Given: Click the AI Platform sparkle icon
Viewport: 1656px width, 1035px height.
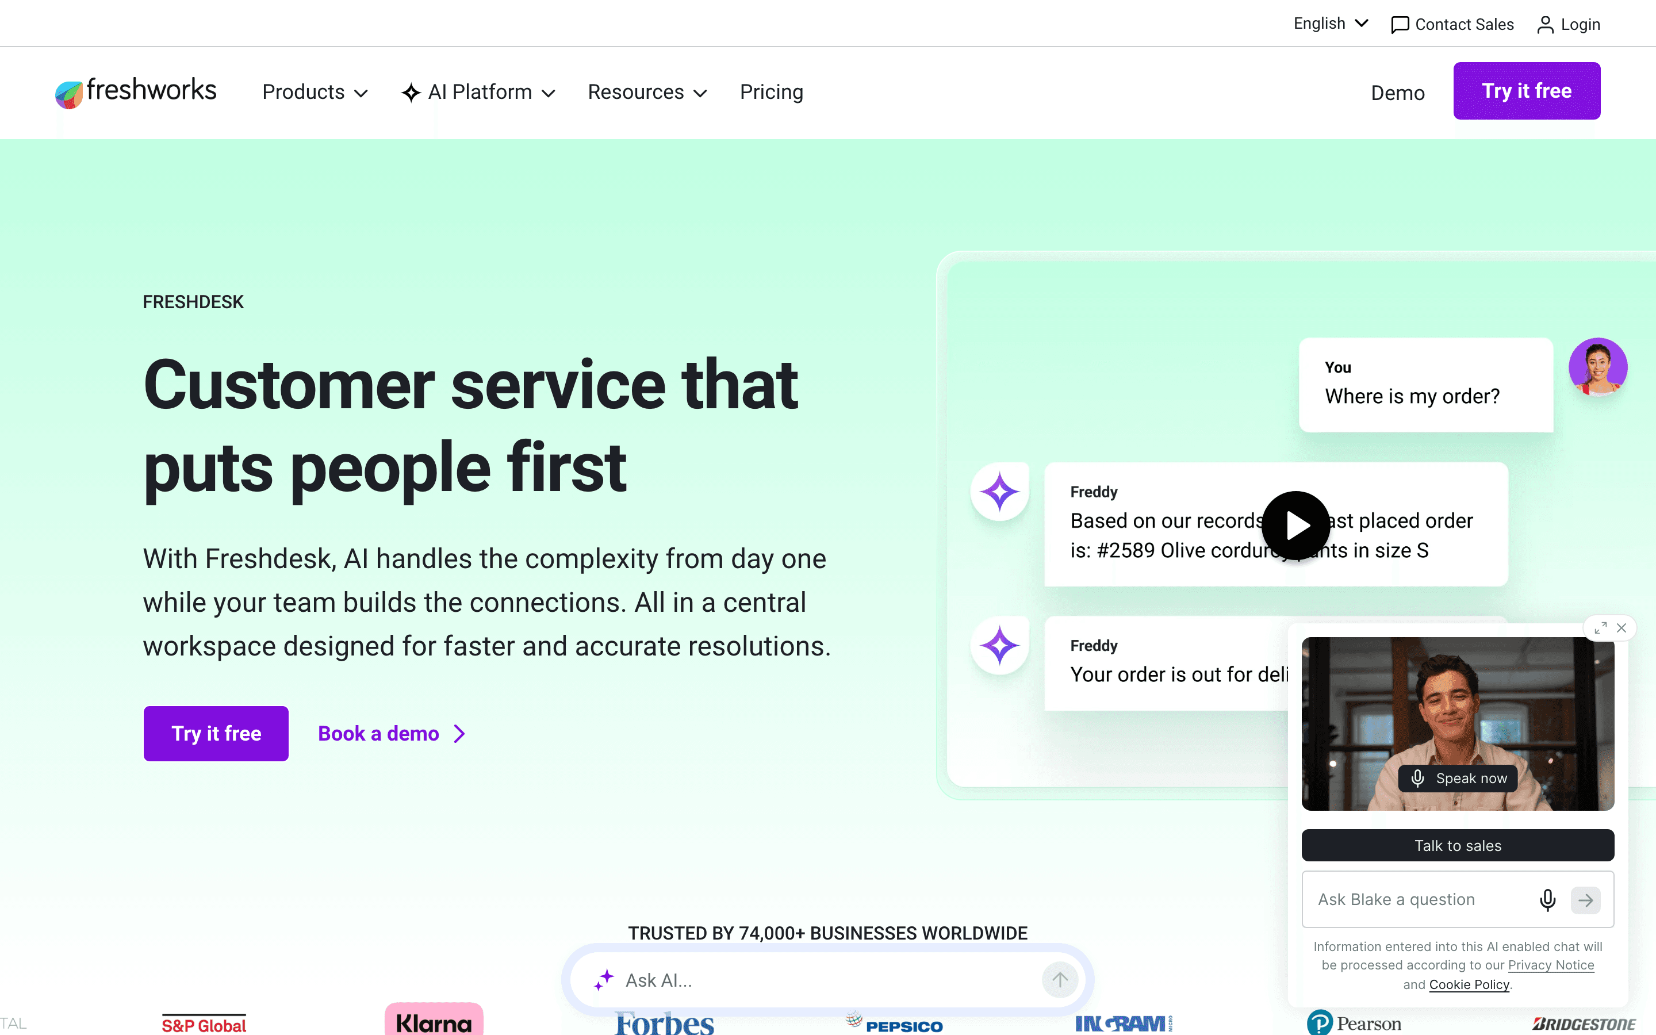Looking at the screenshot, I should pyautogui.click(x=411, y=93).
